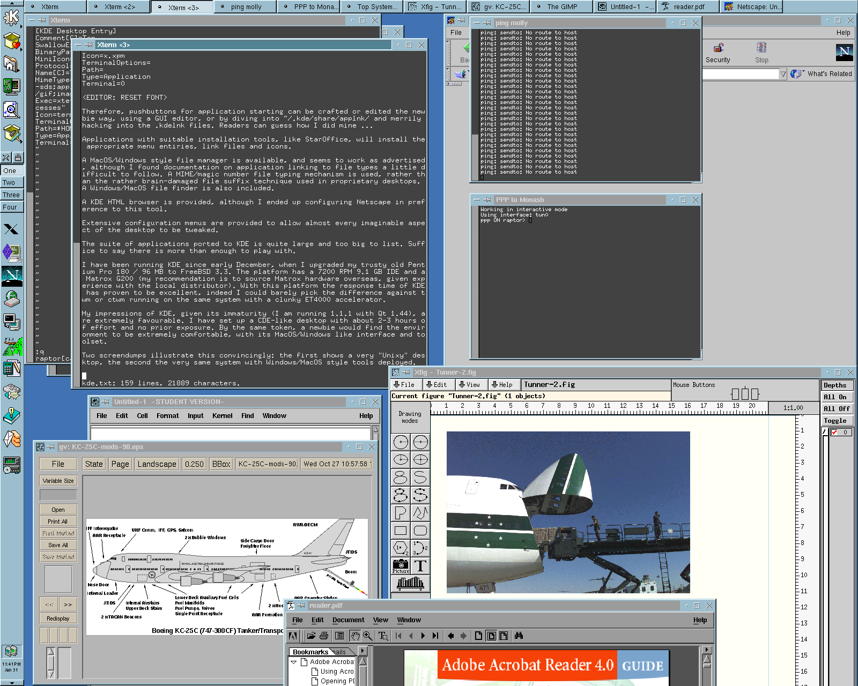Select the Picture tool in Xfig
Screen dimensions: 858x686
pos(401,566)
